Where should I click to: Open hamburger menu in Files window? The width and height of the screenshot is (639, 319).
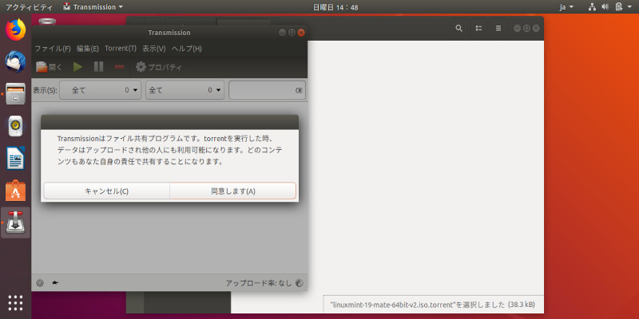tap(498, 28)
